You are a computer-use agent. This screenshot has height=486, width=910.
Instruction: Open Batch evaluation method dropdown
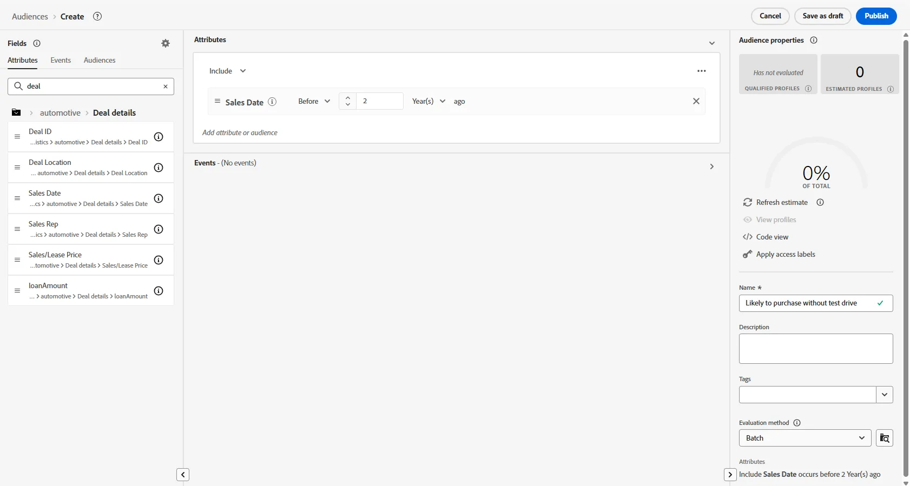pyautogui.click(x=805, y=438)
